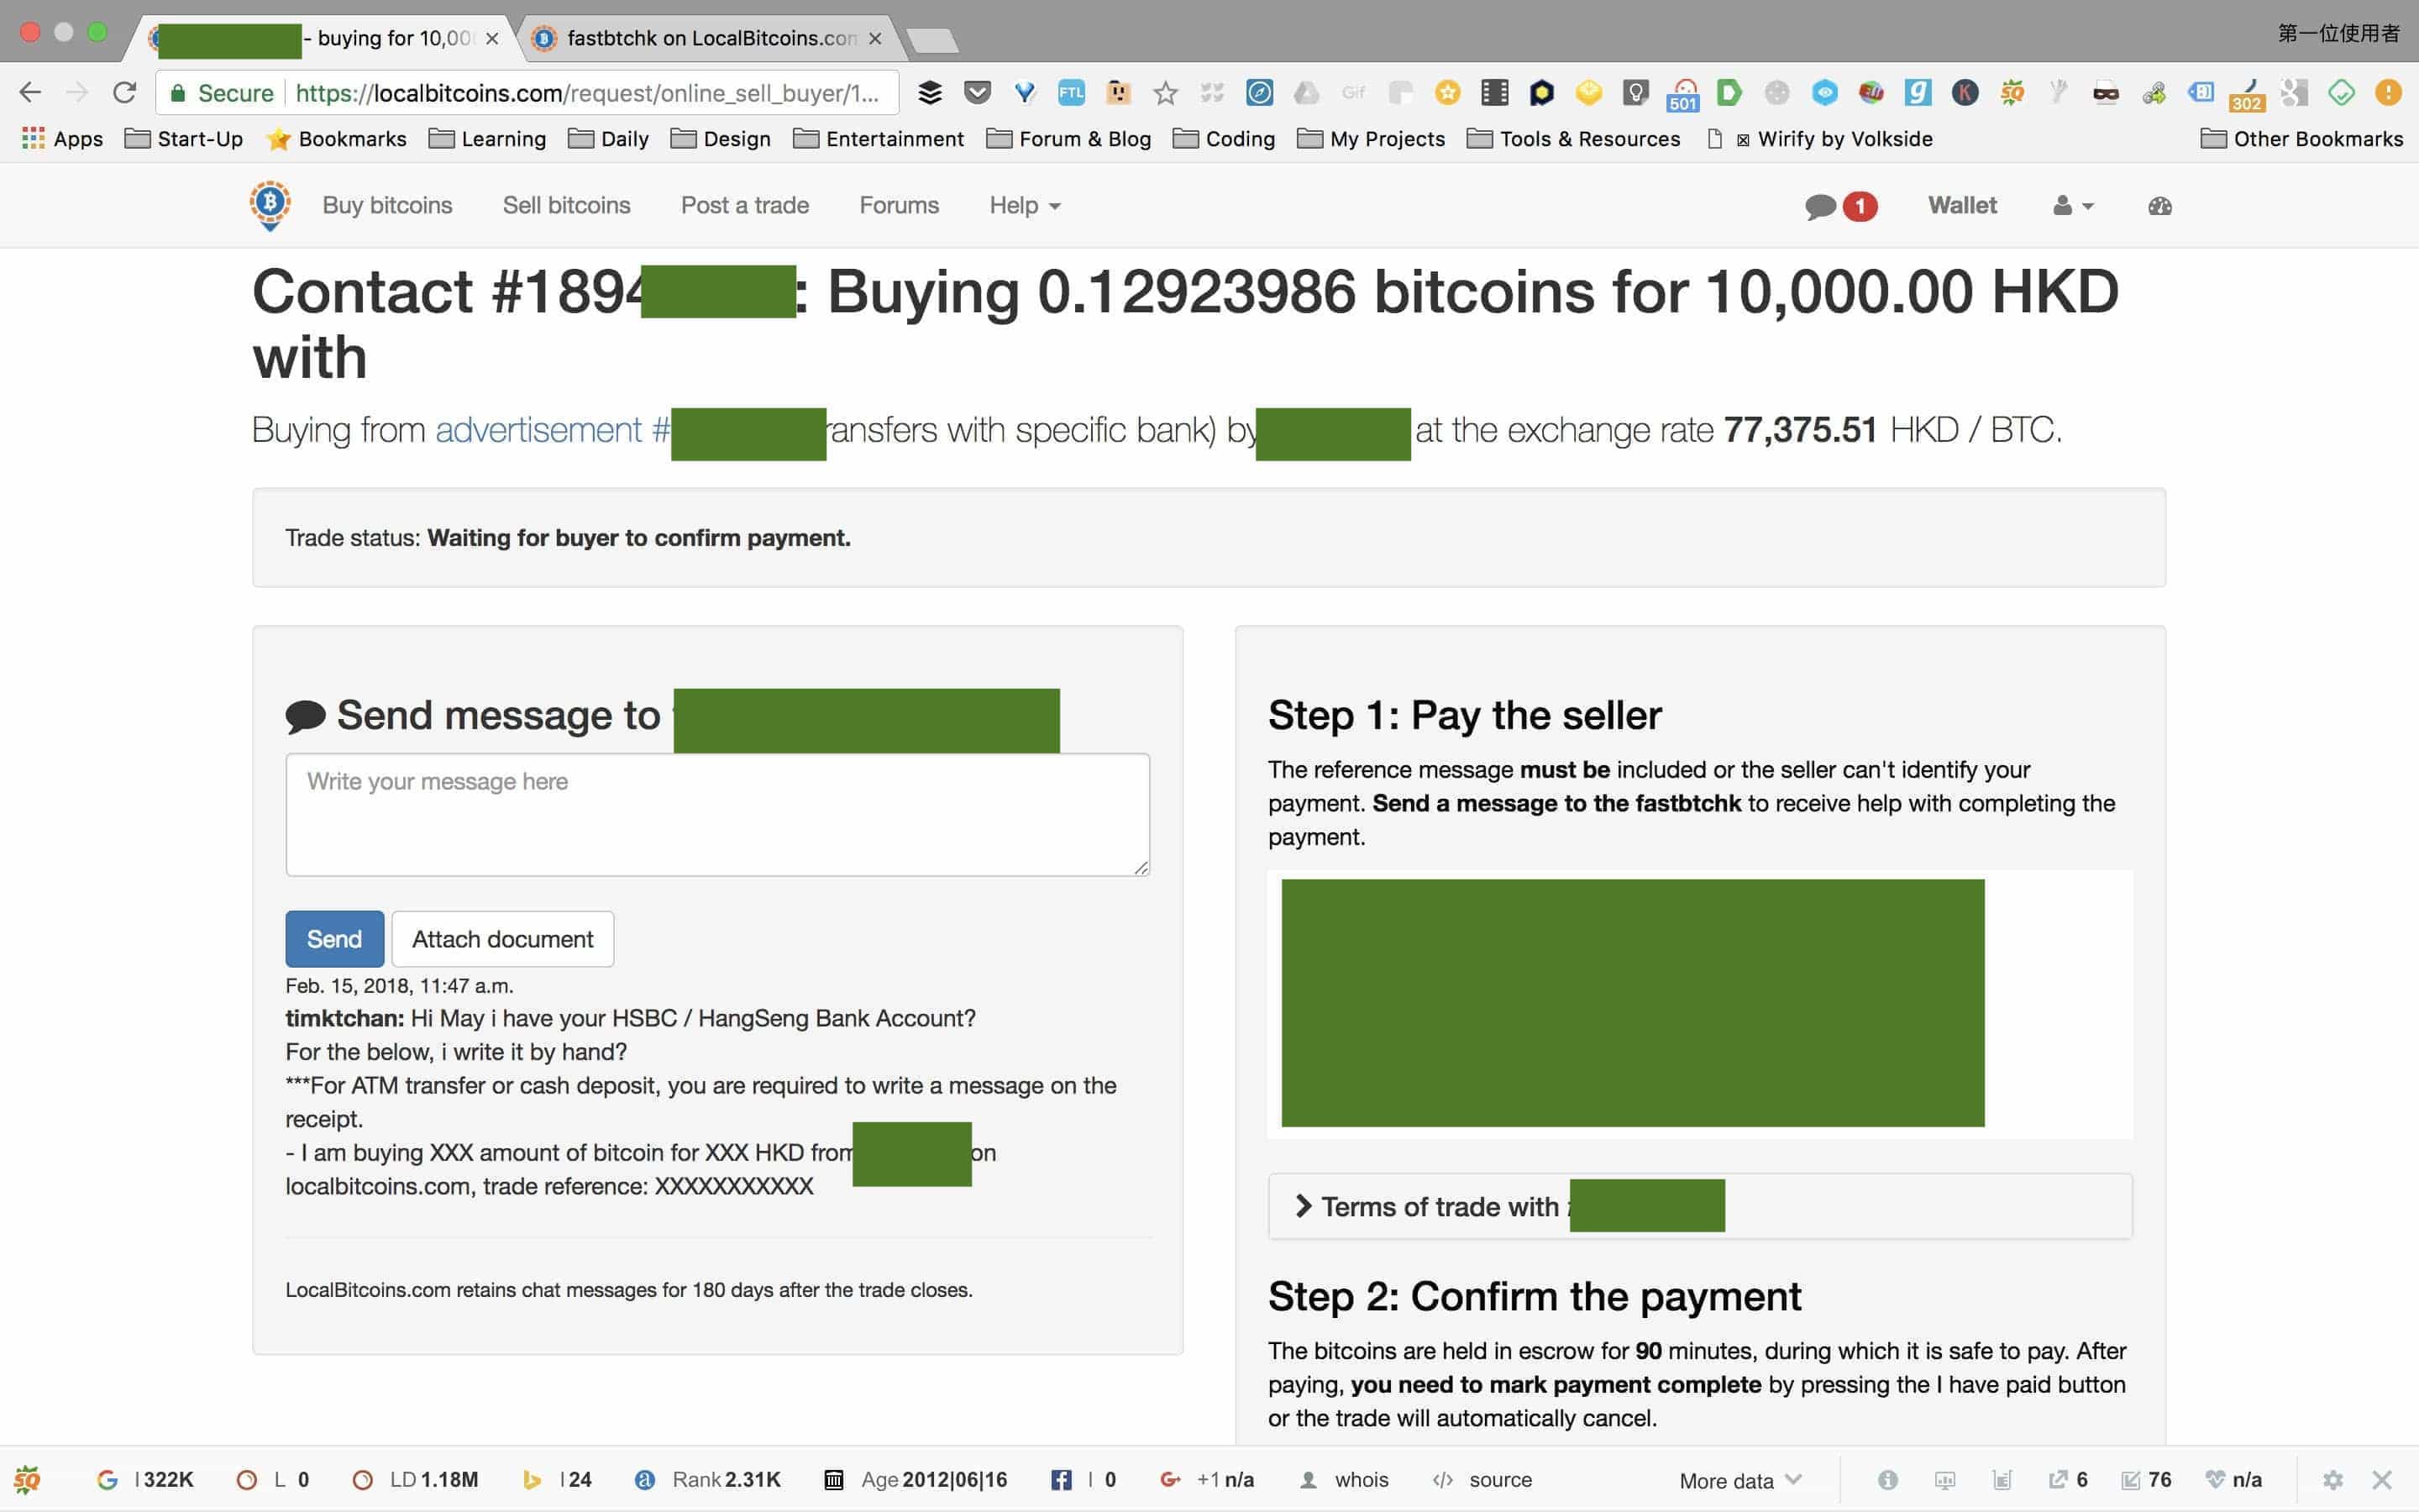The image size is (2419, 1512).
Task: Click source in SEOquake bar
Action: 1482,1480
